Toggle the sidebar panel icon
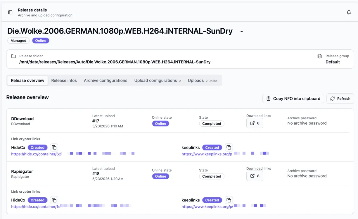The width and height of the screenshot is (358, 219). click(10, 12)
